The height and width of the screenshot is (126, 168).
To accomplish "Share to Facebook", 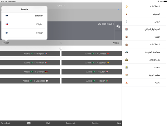I will 71,123.
